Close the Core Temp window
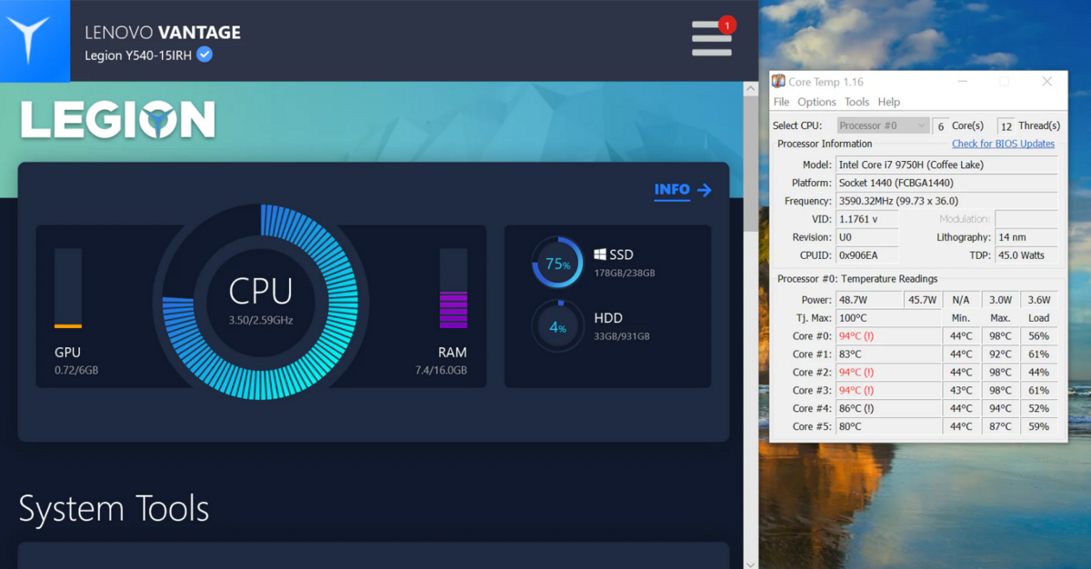 1046,82
